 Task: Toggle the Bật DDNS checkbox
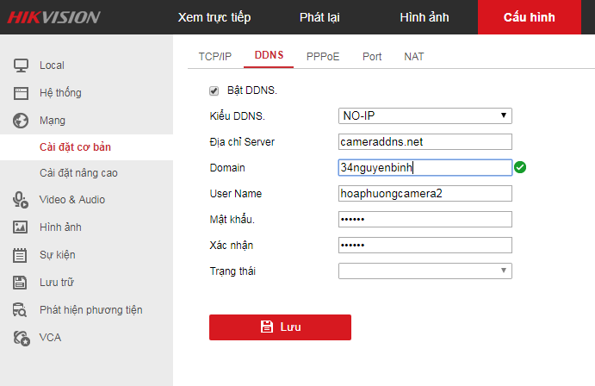(x=214, y=90)
